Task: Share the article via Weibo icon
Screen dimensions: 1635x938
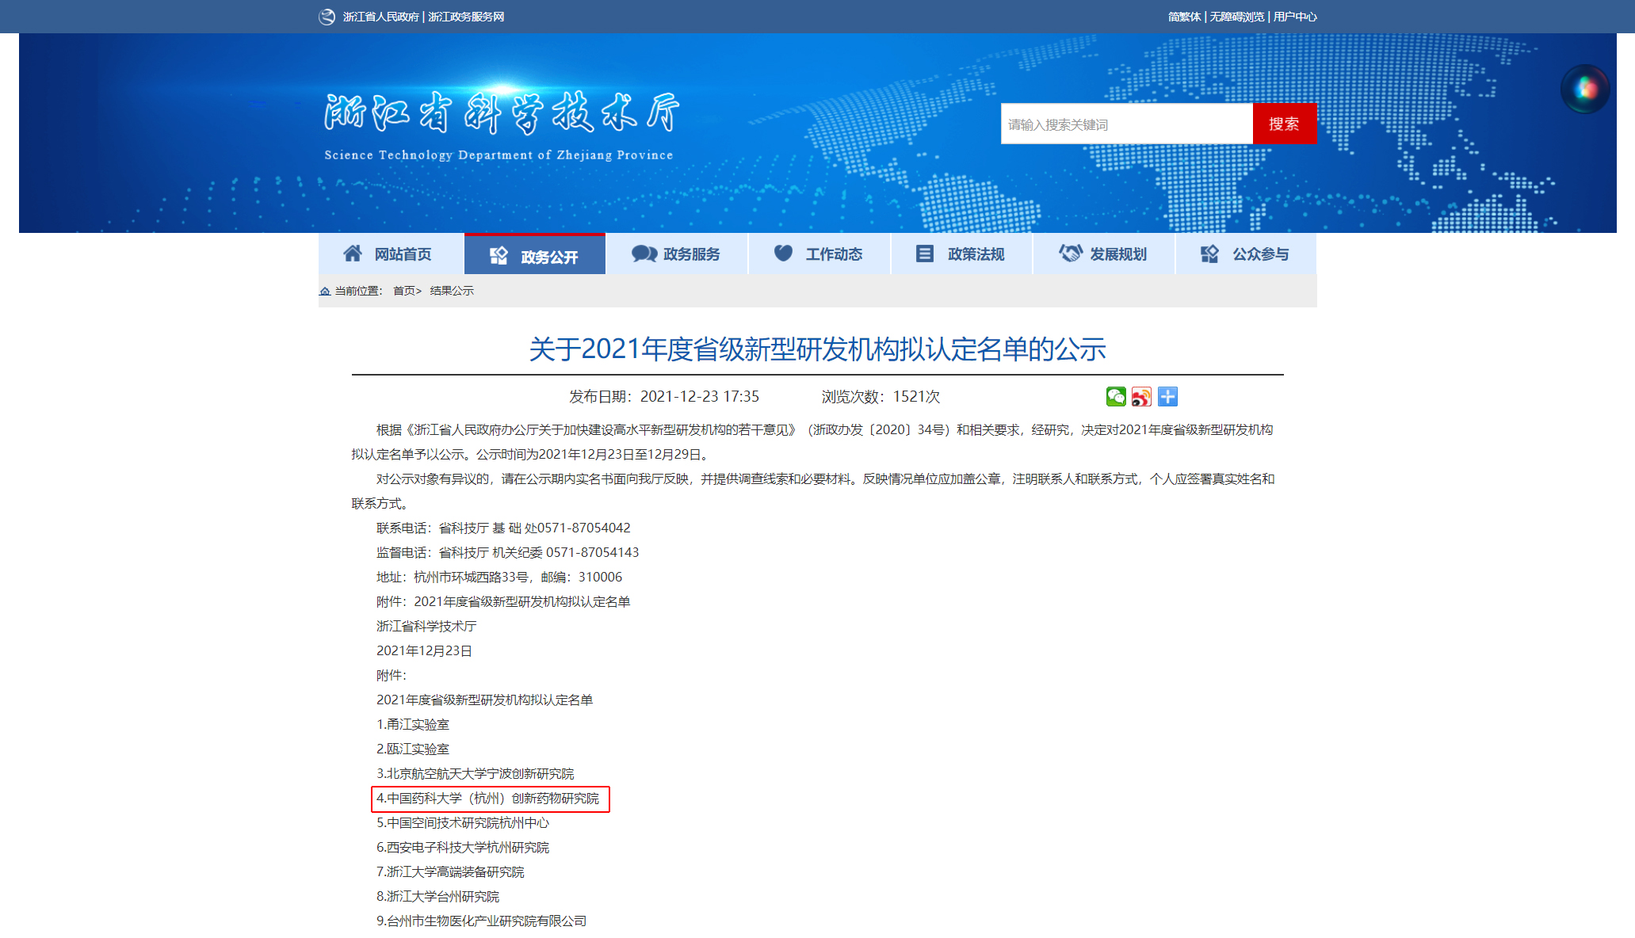Action: click(x=1141, y=397)
